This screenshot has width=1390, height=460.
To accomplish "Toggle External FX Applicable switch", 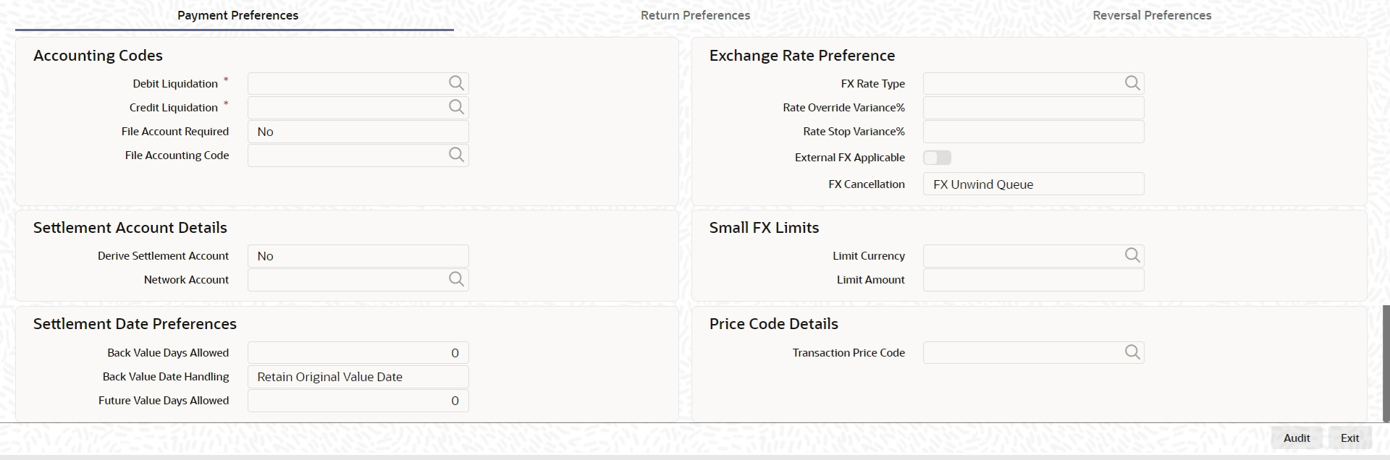I will coord(937,158).
